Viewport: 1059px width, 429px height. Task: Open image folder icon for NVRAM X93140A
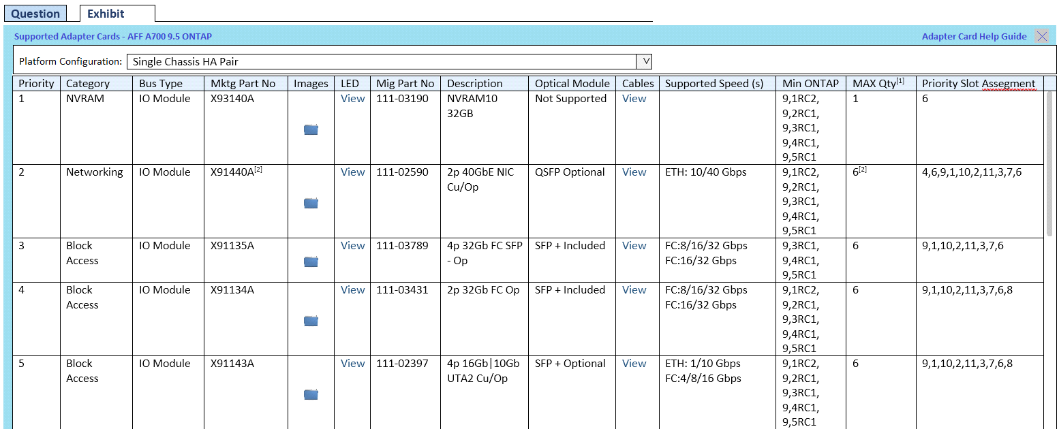pyautogui.click(x=311, y=130)
